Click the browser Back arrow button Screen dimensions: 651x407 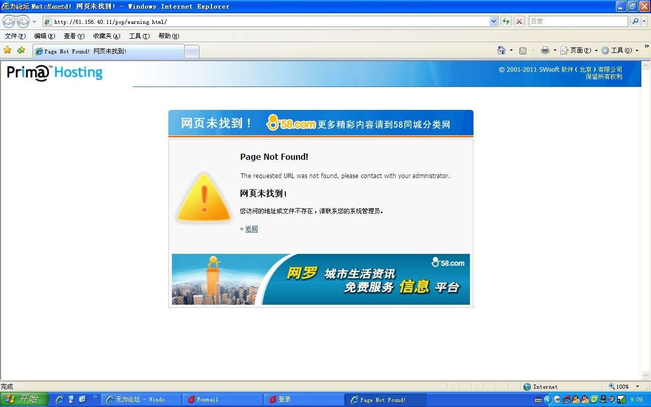(9, 21)
